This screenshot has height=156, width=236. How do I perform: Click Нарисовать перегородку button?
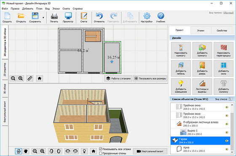[223, 50]
